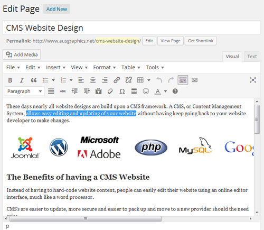Click Get Shortlink button
The image size is (264, 230).
pyautogui.click(x=201, y=41)
